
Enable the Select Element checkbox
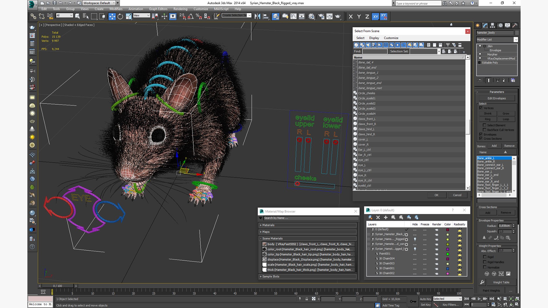click(x=484, y=125)
